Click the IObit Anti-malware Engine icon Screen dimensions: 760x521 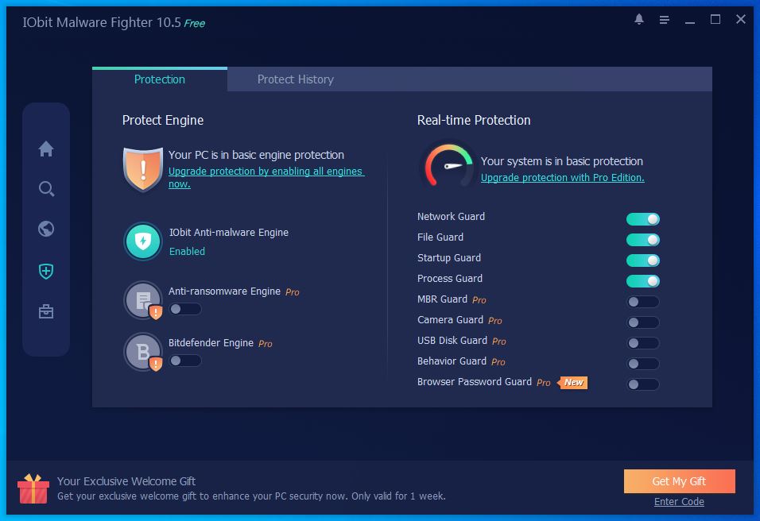tap(143, 241)
